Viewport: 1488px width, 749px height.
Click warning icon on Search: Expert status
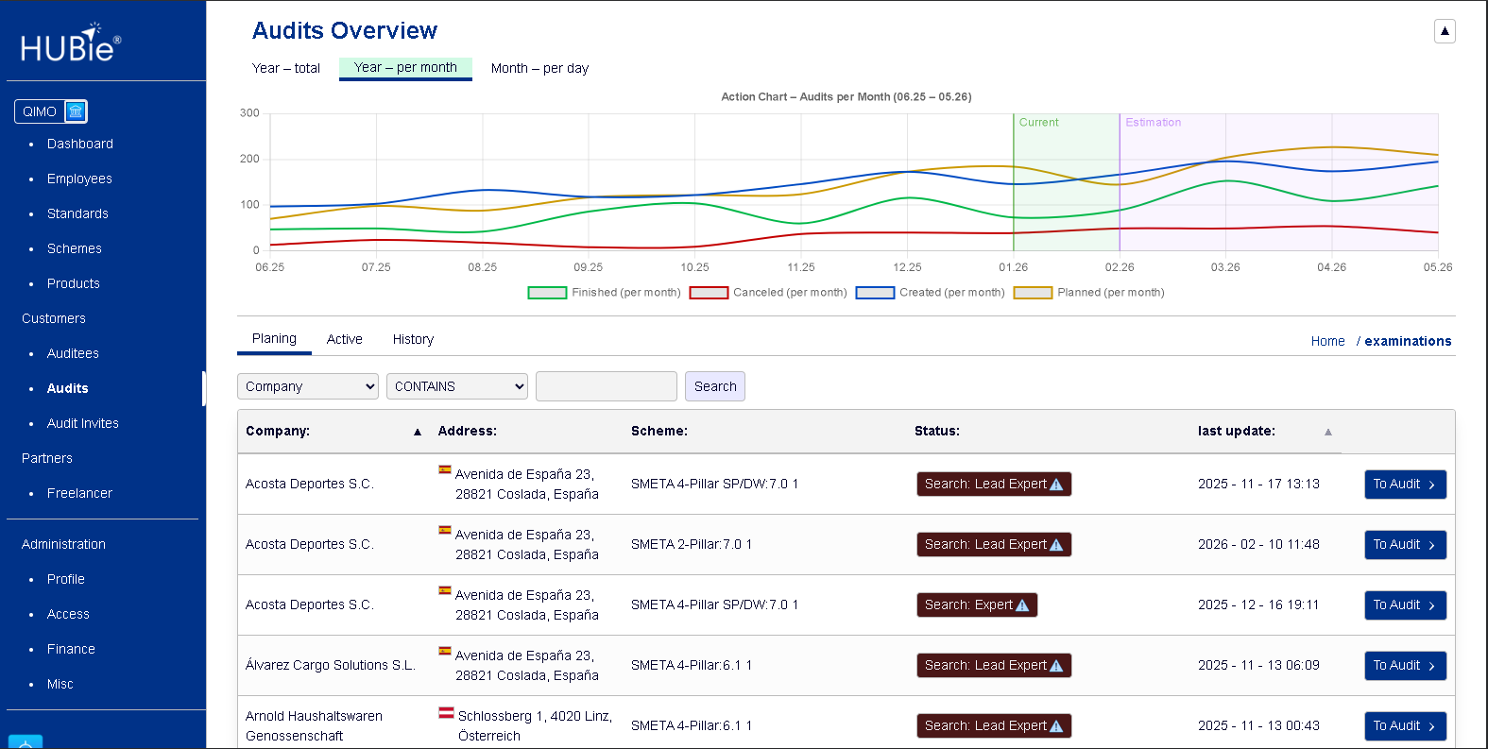click(1022, 605)
